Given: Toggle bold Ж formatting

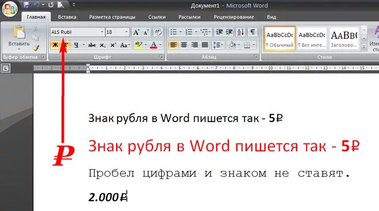Looking at the screenshot, I should (55, 45).
